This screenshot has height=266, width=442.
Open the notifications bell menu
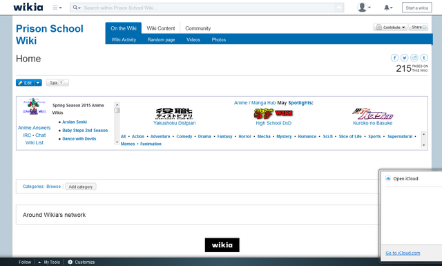(388, 8)
